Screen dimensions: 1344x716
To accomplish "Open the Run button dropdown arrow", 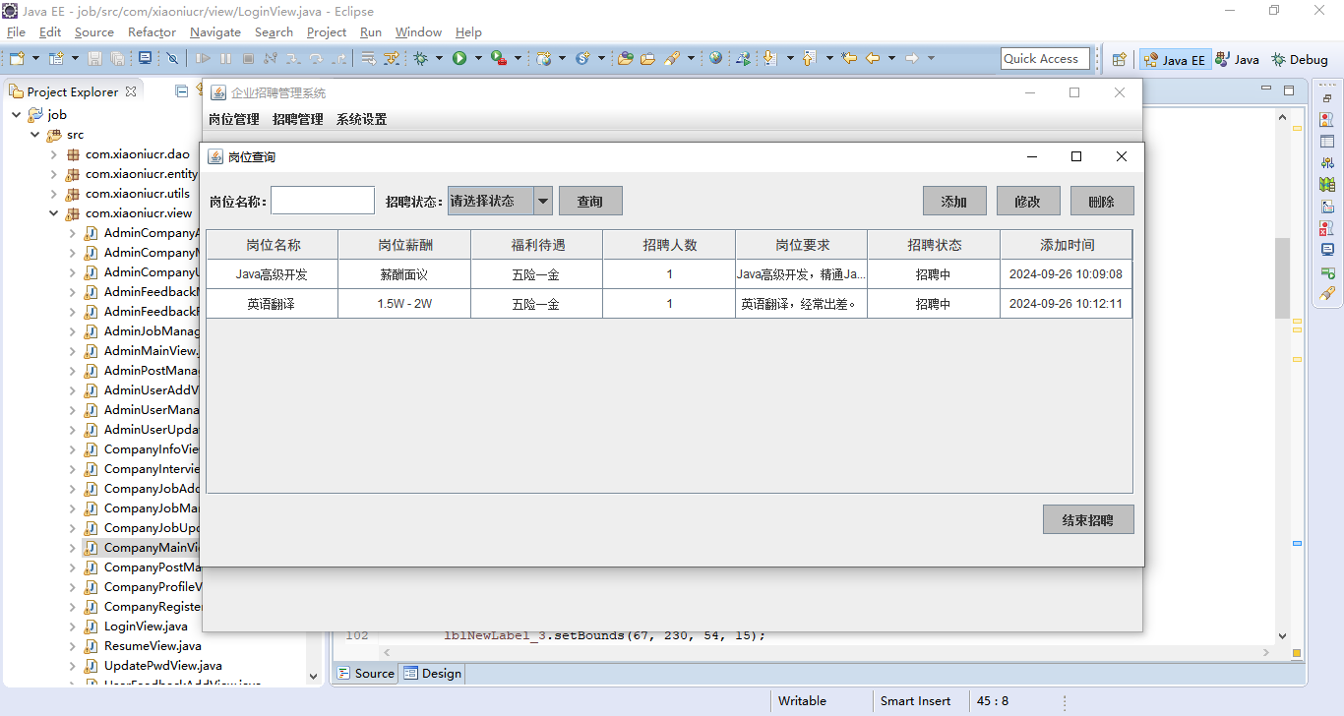I will tap(479, 59).
